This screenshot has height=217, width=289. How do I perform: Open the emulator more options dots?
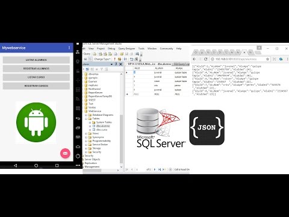point(78,165)
